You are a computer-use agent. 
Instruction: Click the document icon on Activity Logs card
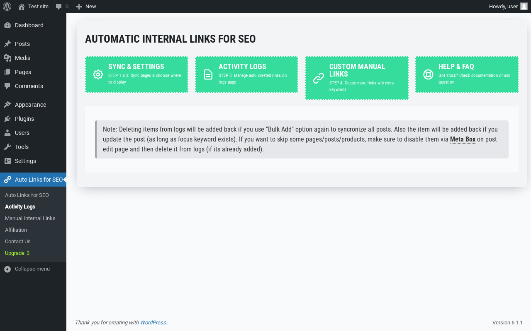208,74
